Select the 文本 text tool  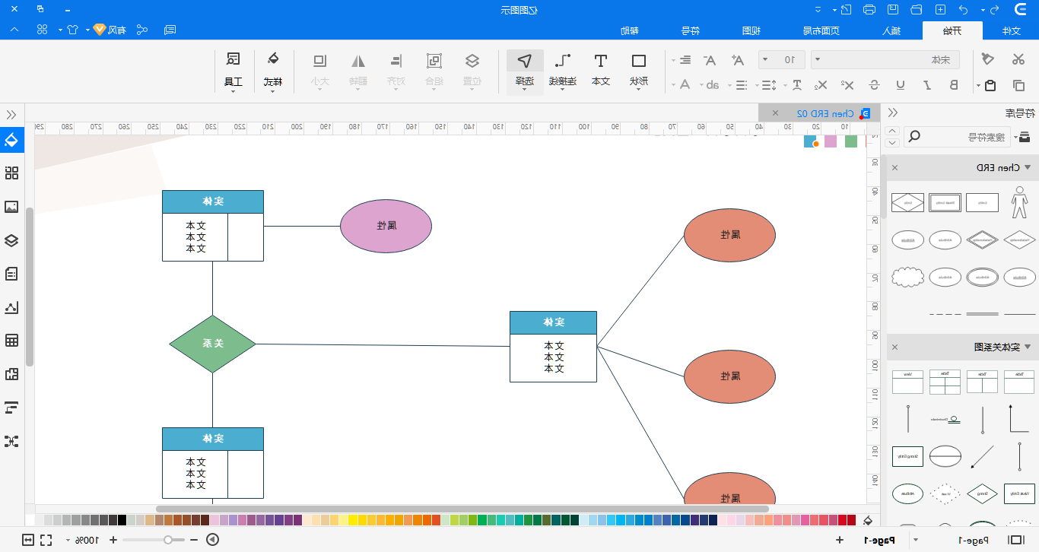(601, 69)
